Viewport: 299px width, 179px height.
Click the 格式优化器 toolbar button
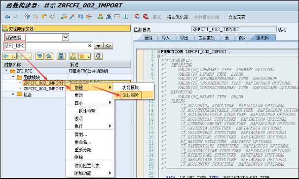click(177, 17)
